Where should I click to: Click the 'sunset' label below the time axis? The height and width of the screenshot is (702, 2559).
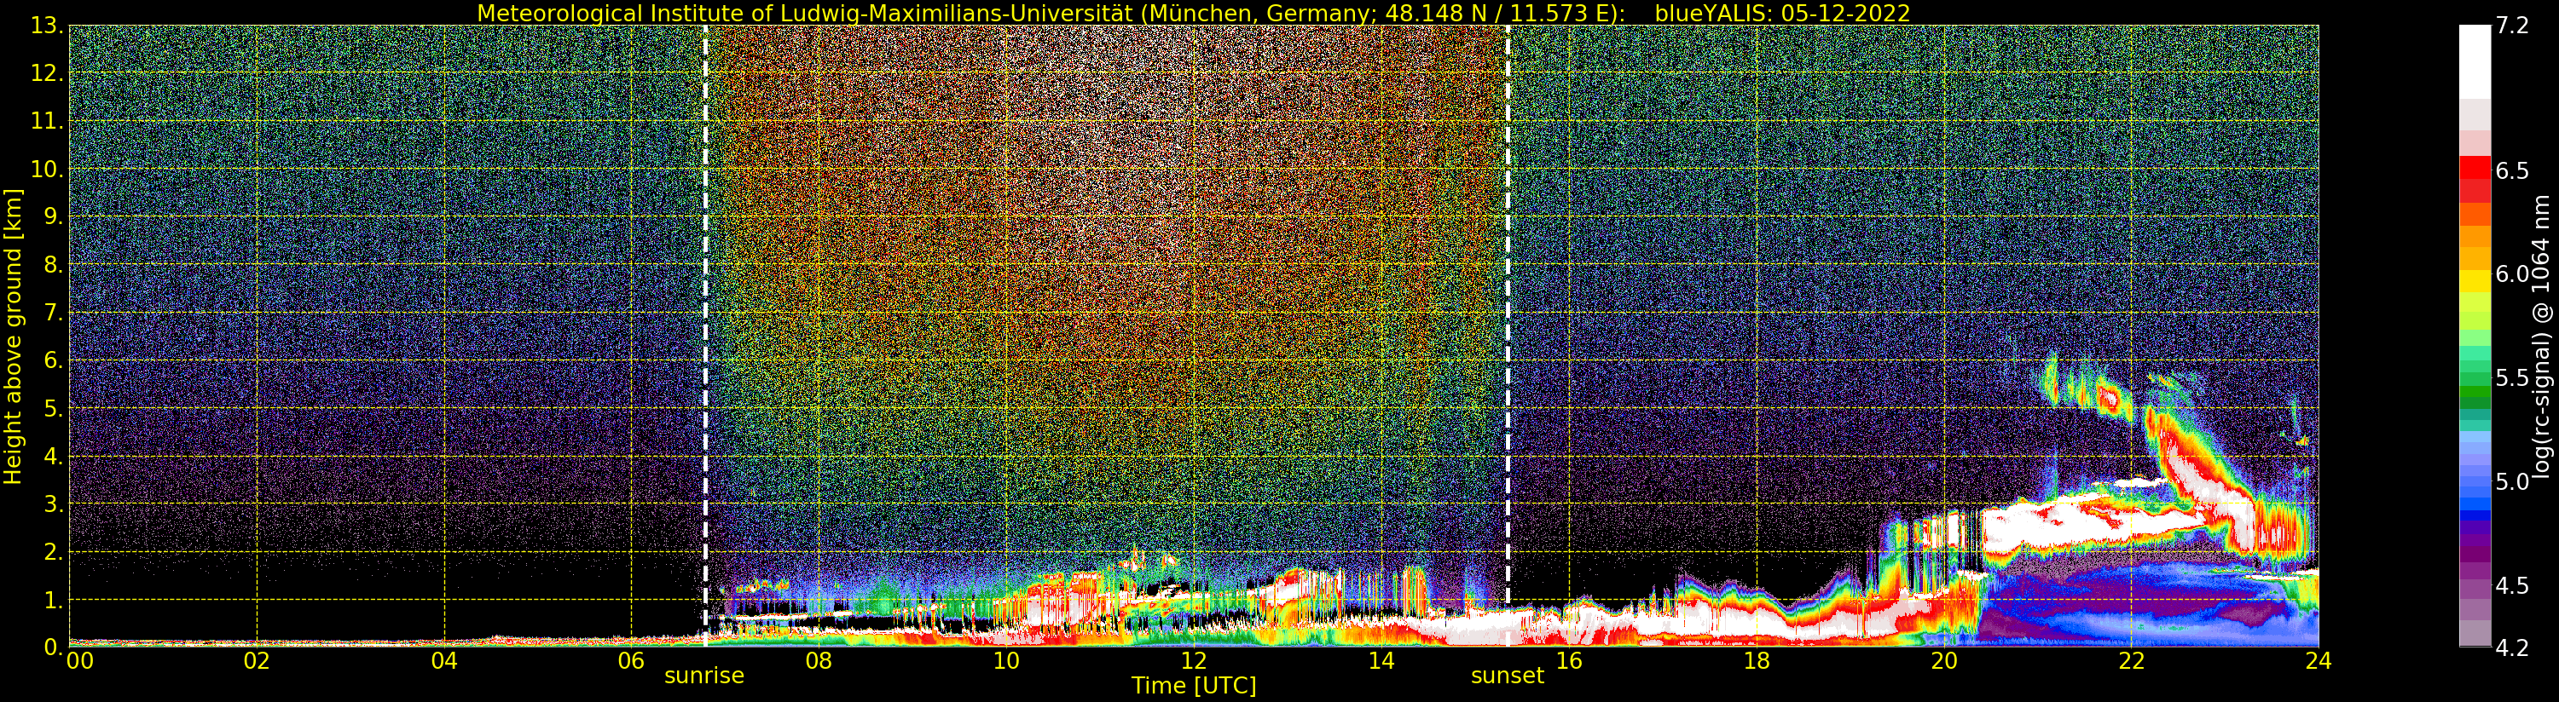click(x=1507, y=676)
